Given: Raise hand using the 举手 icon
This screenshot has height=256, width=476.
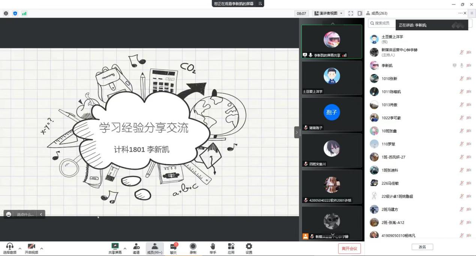Looking at the screenshot, I should click(212, 247).
